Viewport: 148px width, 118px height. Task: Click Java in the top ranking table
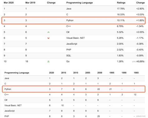click(x=69, y=9)
